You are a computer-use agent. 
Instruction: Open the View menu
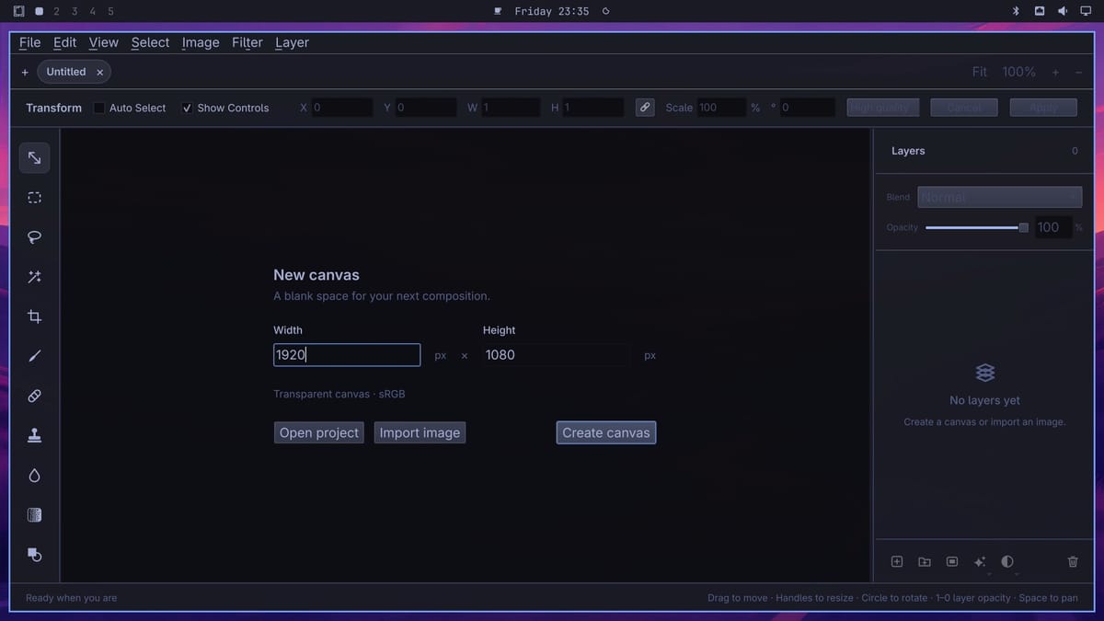point(104,42)
